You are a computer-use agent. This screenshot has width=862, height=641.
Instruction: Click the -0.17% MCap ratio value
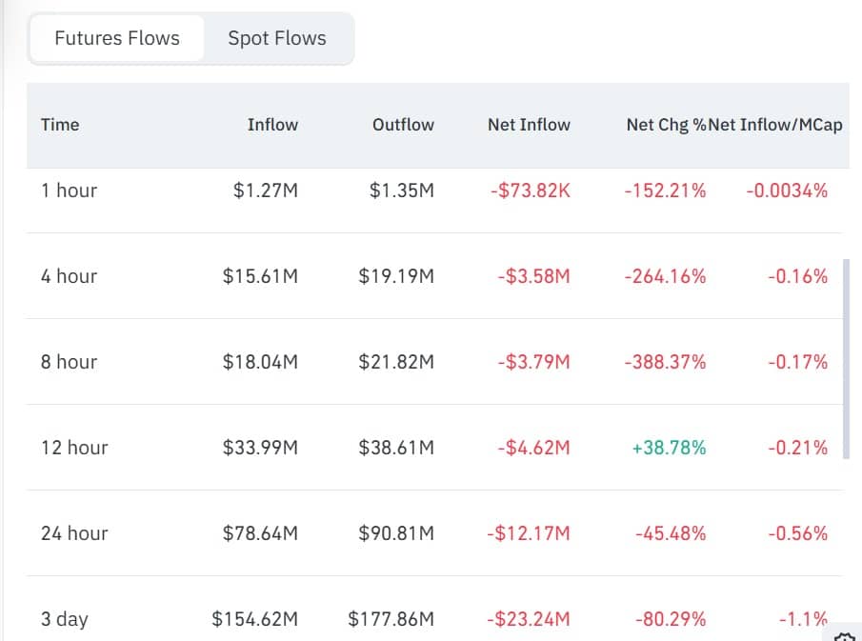[x=797, y=362]
